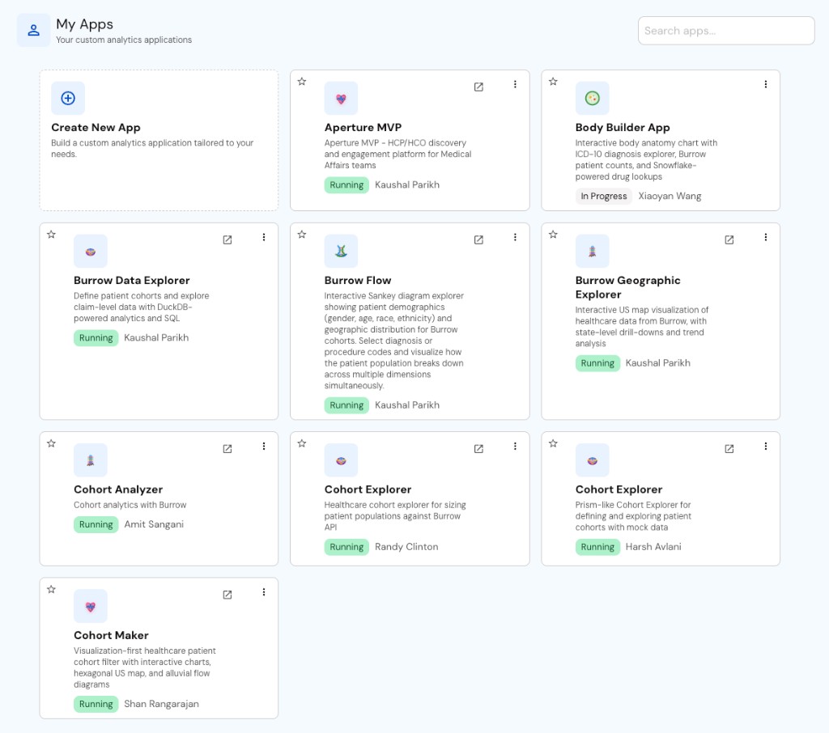Star the Aperture MVP app as favorite
The height and width of the screenshot is (733, 829).
pyautogui.click(x=302, y=82)
